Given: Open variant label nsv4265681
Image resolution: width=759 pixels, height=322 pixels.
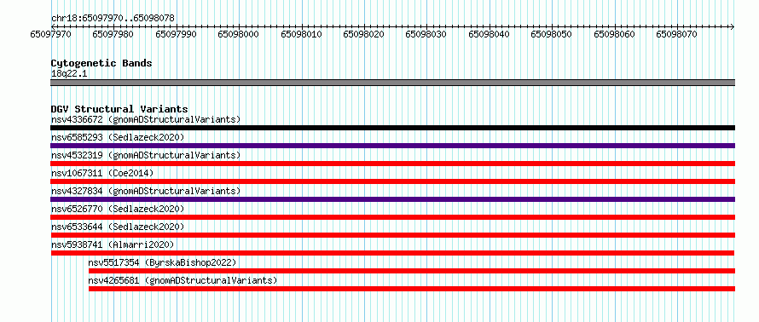Looking at the screenshot, I should [x=183, y=280].
